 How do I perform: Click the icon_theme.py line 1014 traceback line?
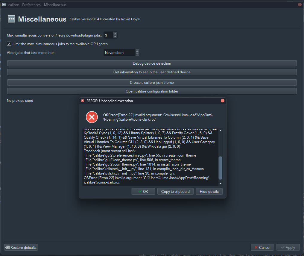pos(138,164)
